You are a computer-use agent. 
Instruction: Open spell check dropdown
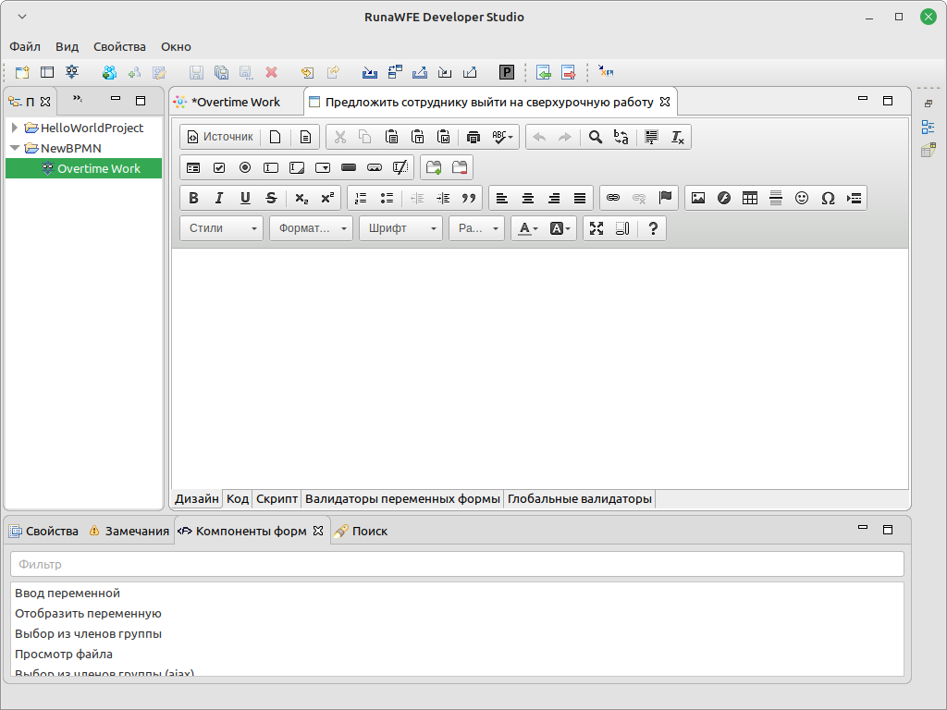point(502,137)
